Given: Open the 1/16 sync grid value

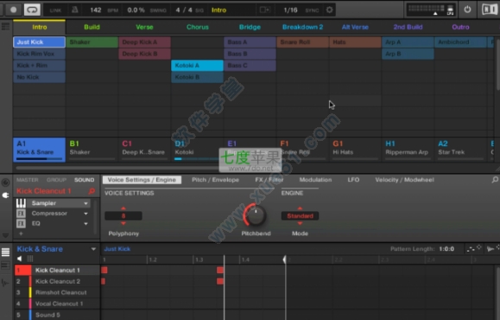Looking at the screenshot, I should 290,10.
